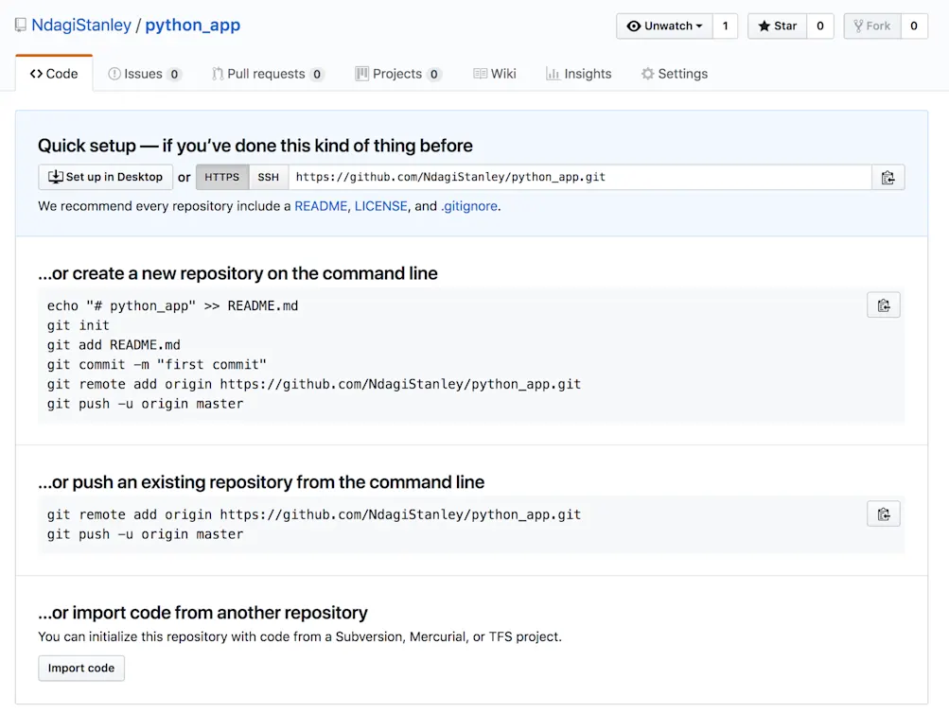Open the Settings tab with gear icon
949x713 pixels.
point(674,74)
